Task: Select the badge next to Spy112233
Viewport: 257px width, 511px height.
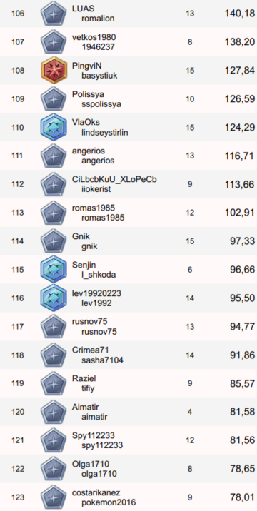Action: pyautogui.click(x=54, y=440)
